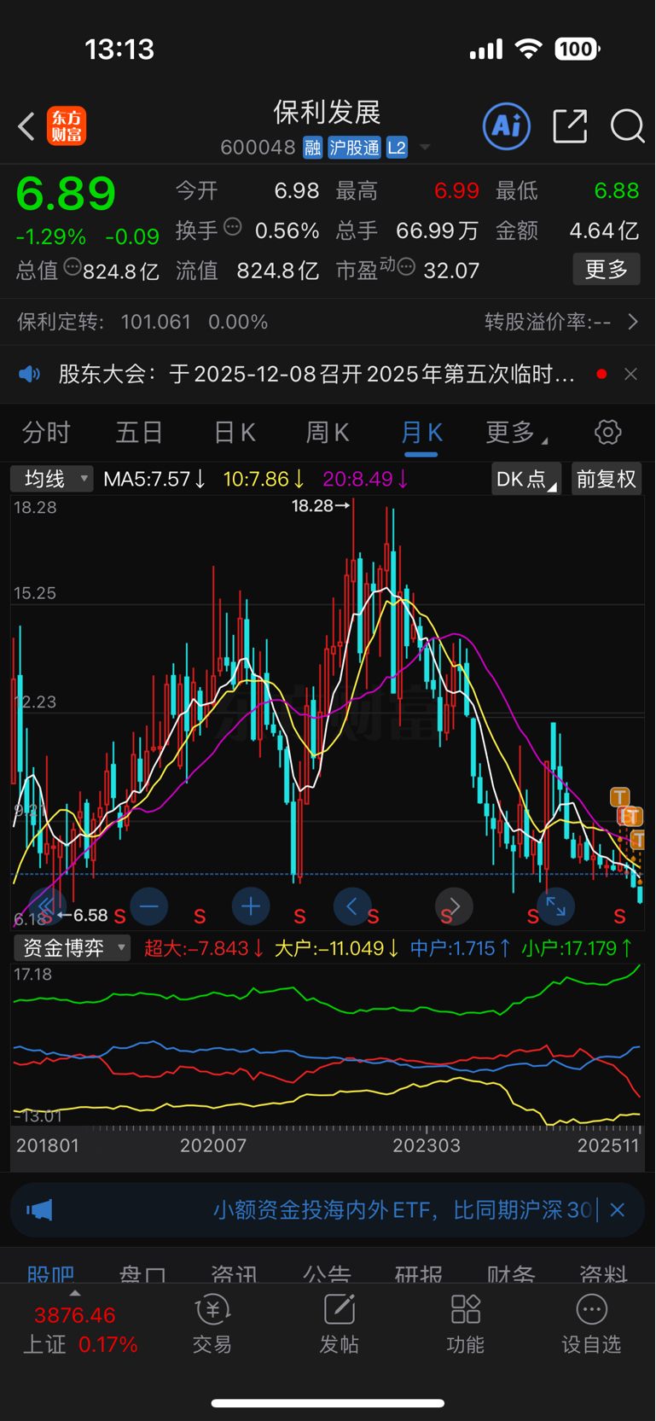The width and height of the screenshot is (656, 1421).
Task: Expand stock title dropdown triangle
Action: coord(425,149)
